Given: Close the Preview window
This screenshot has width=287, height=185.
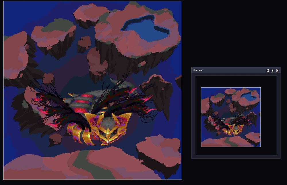Looking at the screenshot, I should point(277,70).
